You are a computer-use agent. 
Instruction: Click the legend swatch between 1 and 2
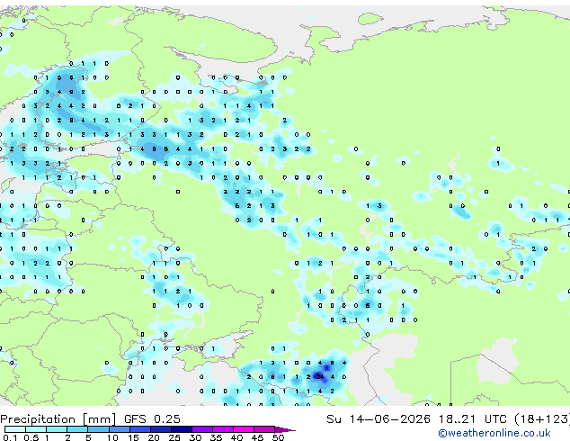coord(57,429)
